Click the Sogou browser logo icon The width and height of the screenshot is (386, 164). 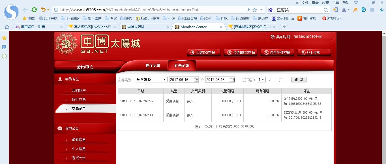point(11,12)
